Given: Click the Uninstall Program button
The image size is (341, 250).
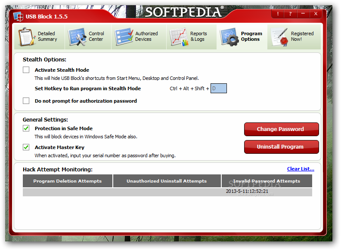Looking at the screenshot, I should click(x=282, y=147).
